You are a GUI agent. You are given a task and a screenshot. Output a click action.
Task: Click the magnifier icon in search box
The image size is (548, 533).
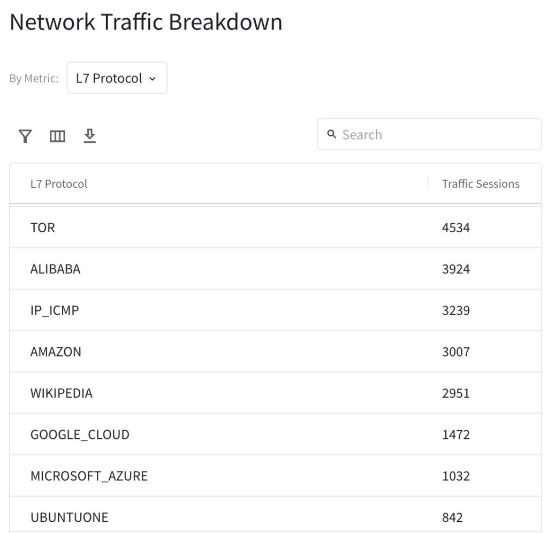pos(332,134)
